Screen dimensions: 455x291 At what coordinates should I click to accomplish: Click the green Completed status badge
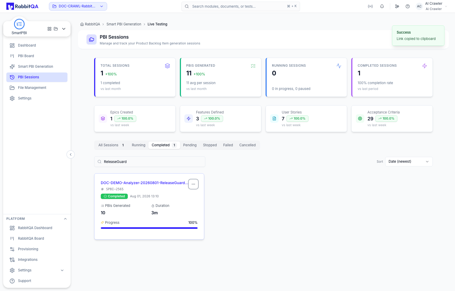[x=114, y=196]
